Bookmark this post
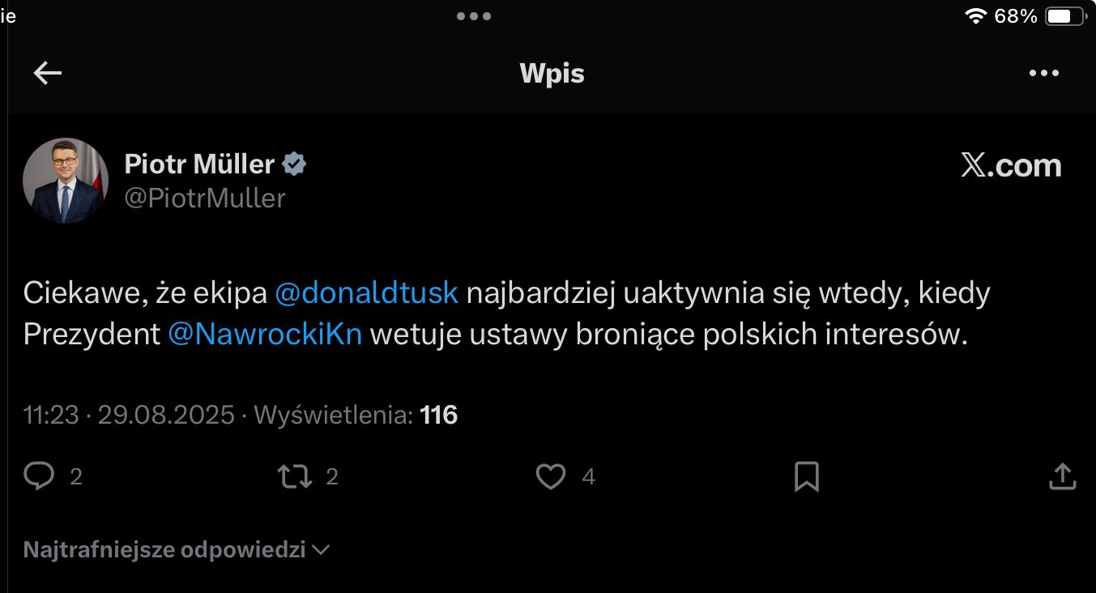Viewport: 1096px width, 593px height. (806, 476)
